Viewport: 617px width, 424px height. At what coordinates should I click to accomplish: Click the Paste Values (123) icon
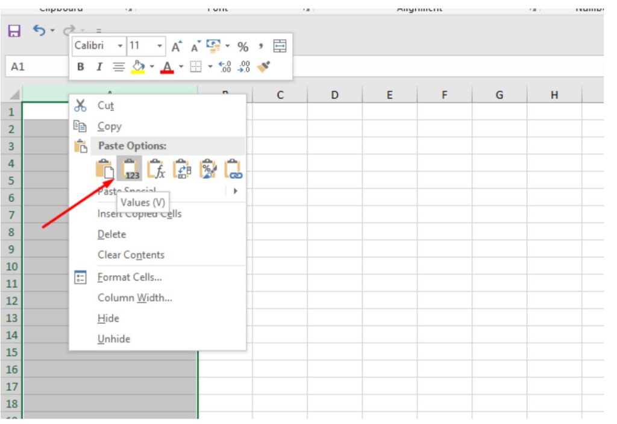click(x=130, y=169)
